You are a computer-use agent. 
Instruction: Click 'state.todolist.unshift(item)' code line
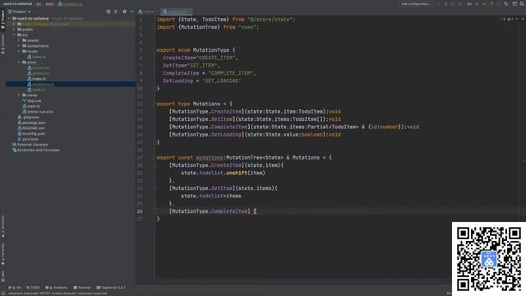tap(223, 173)
